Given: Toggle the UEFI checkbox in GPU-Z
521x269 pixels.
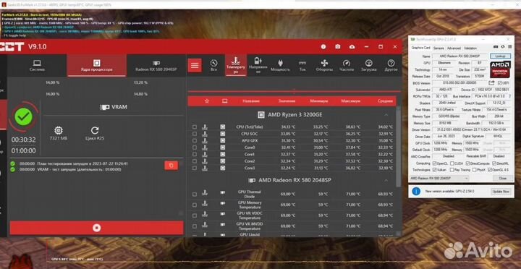Looking at the screenshot, I should click(500, 82).
